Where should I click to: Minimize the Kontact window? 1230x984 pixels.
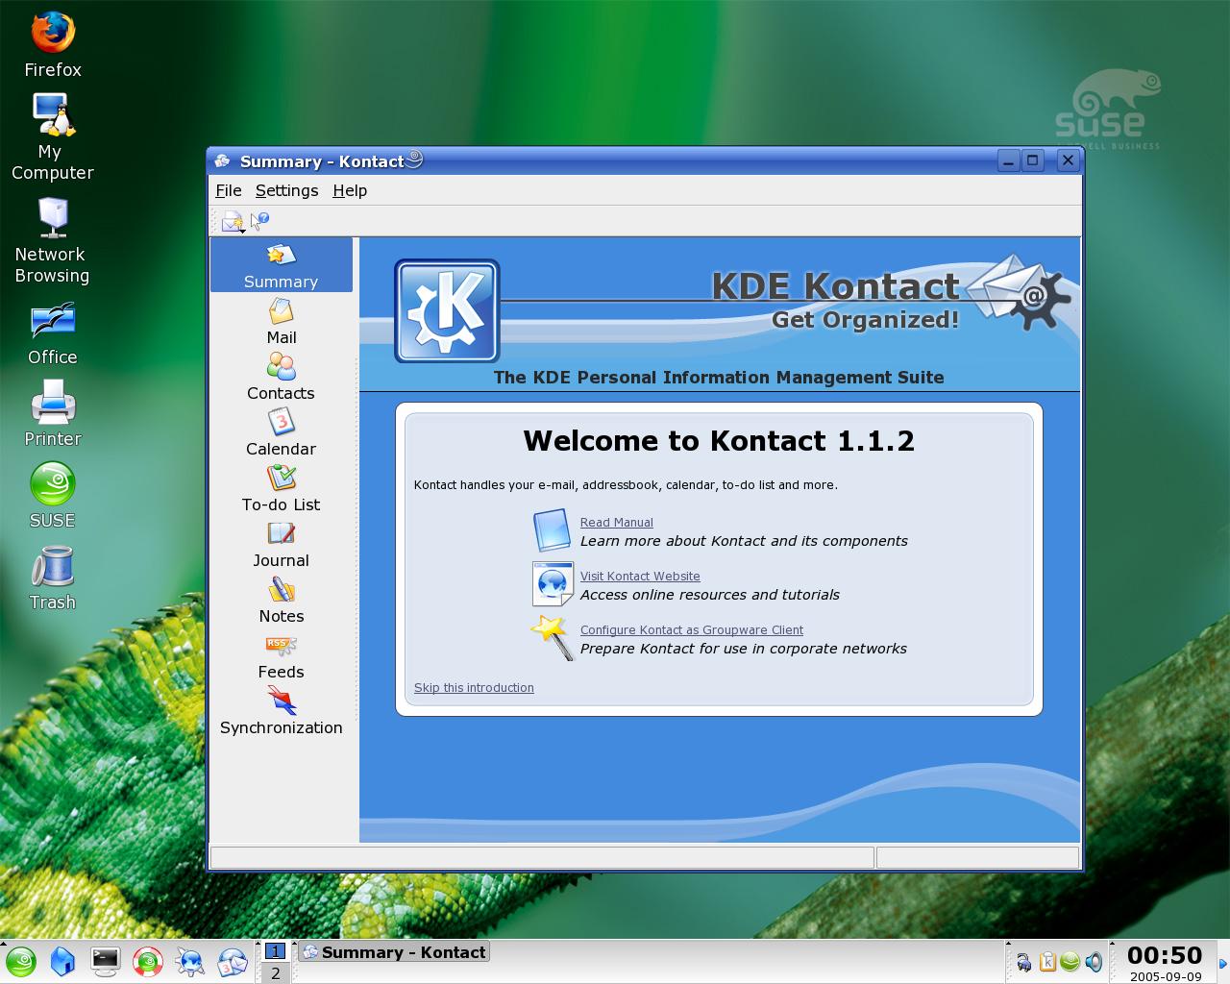tap(1007, 160)
